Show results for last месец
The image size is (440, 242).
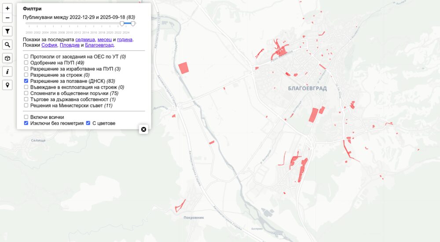click(104, 40)
